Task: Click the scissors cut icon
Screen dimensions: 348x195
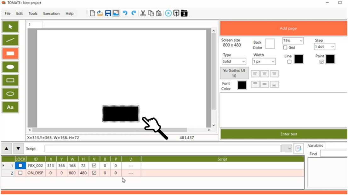Action: (x=143, y=13)
